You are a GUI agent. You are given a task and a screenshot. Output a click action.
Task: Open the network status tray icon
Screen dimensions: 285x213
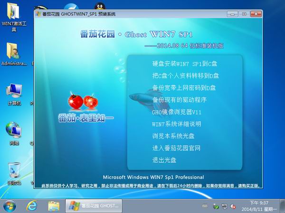[x=225, y=206]
